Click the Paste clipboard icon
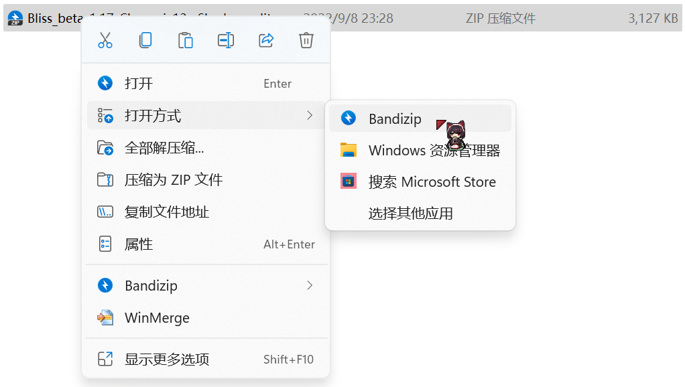 tap(185, 40)
